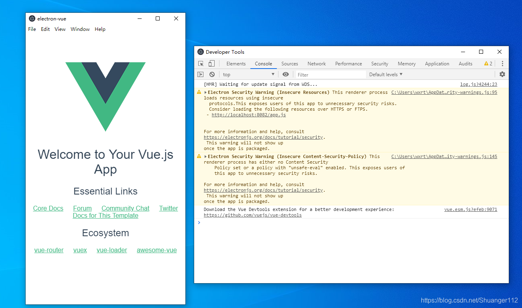
Task: Open the customize DevTools three-dot menu
Action: [x=502, y=63]
